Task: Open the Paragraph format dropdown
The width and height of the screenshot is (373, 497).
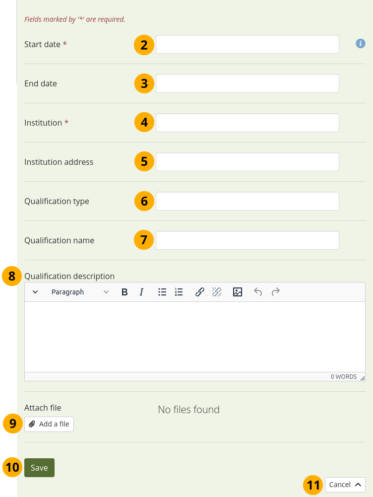Action: pyautogui.click(x=79, y=292)
